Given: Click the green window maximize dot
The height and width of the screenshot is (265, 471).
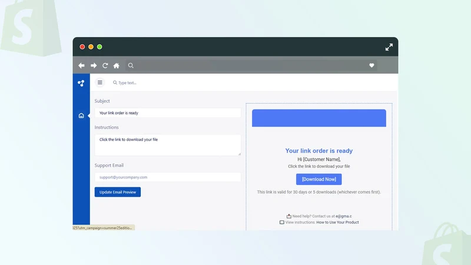Looking at the screenshot, I should (x=99, y=47).
